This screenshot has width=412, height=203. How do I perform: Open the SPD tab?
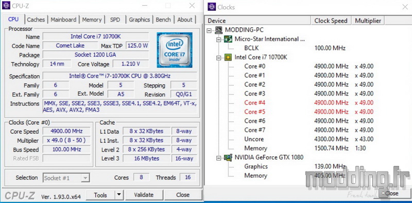click(x=115, y=20)
